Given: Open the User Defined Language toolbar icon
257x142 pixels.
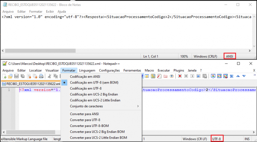Looking at the screenshot, I should pyautogui.click(x=147, y=76).
